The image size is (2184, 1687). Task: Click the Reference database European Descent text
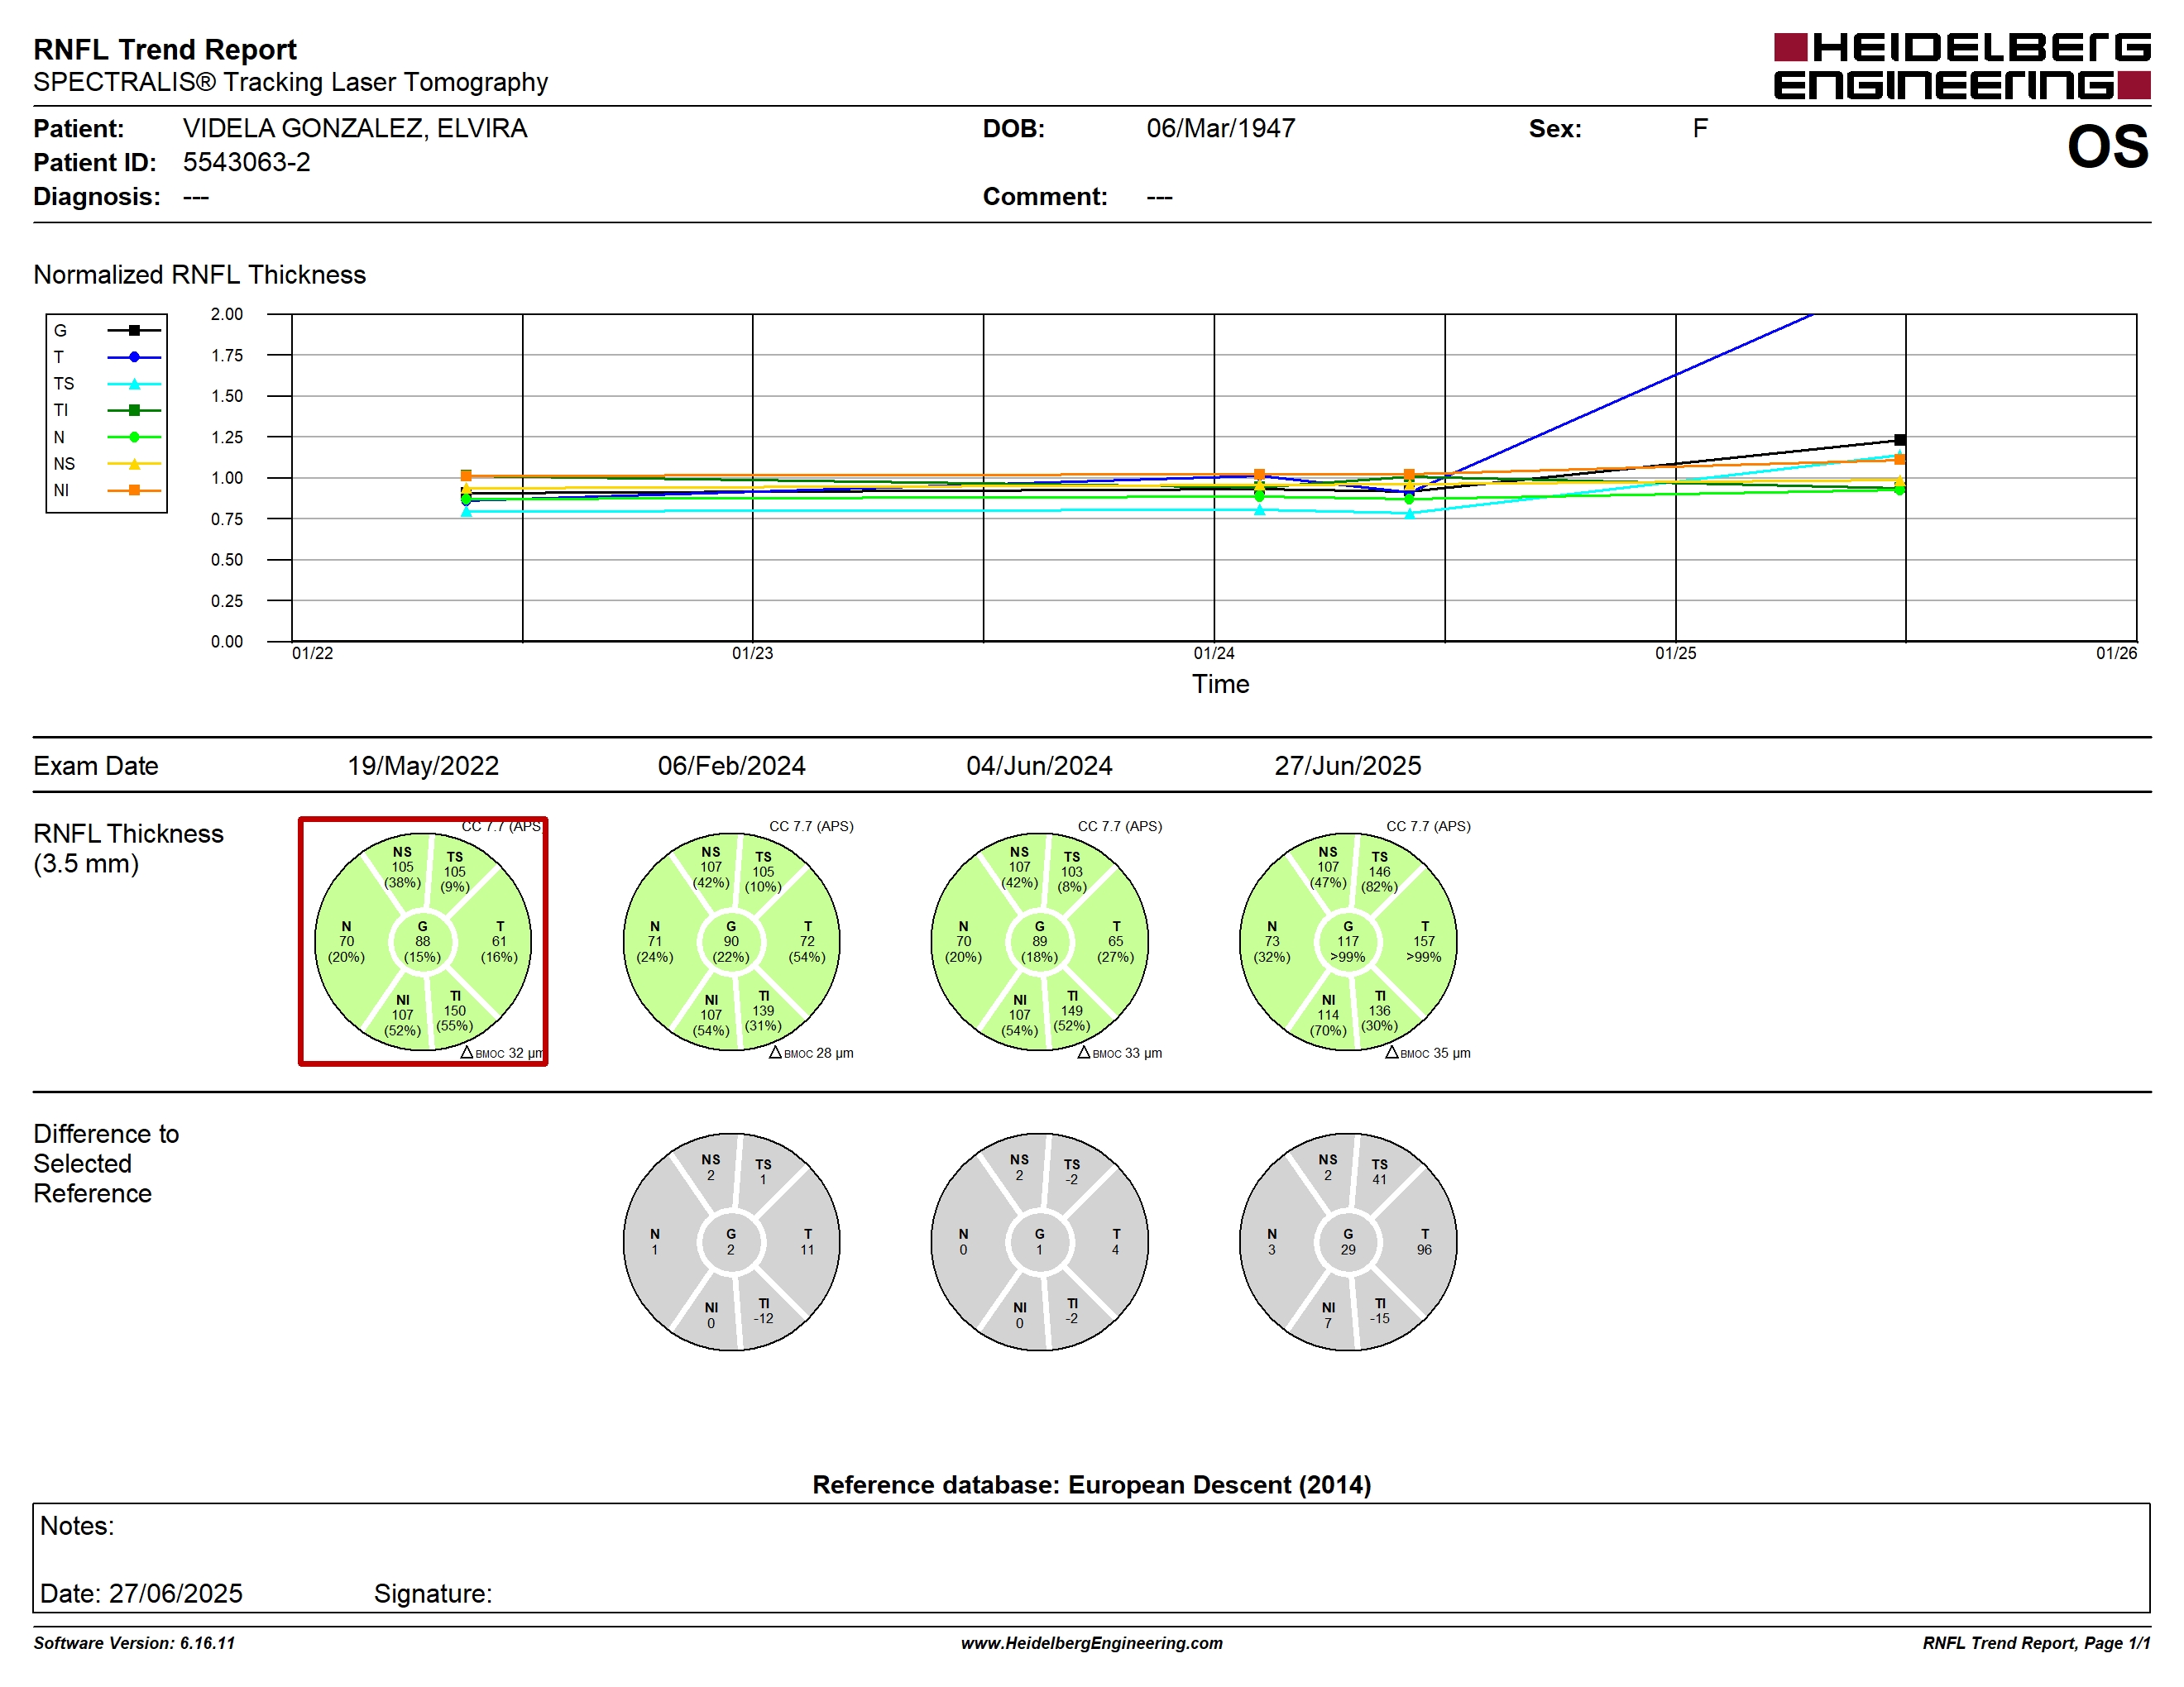pyautogui.click(x=1091, y=1484)
